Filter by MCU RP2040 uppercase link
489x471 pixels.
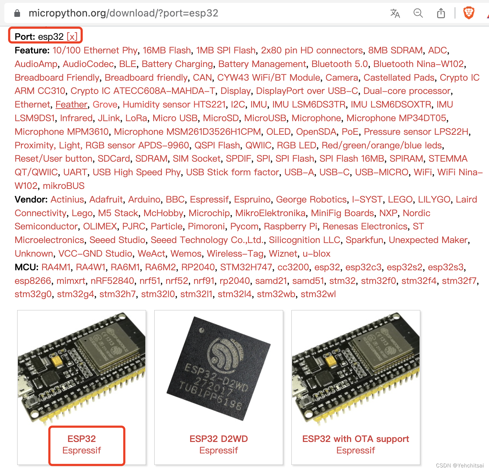198,267
